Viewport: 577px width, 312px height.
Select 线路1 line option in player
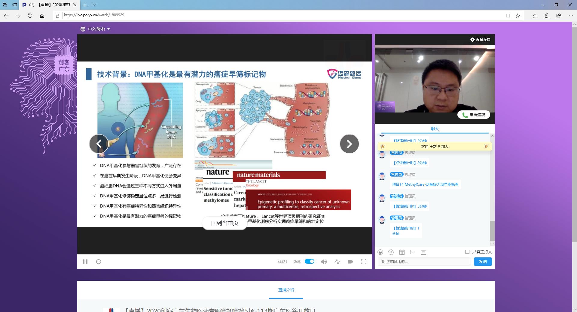coord(282,262)
